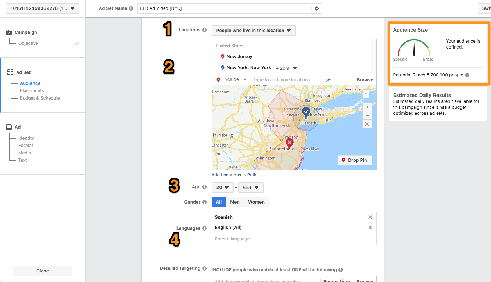The image size is (491, 282).
Task: Remove the Spanish language with its X
Action: (x=370, y=217)
